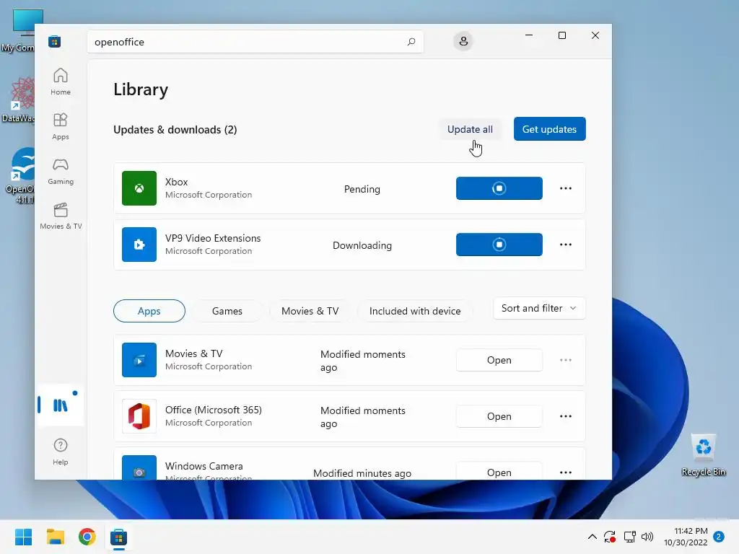The image size is (739, 554).
Task: Click the VP9 Video Extensions icon
Action: pos(139,245)
